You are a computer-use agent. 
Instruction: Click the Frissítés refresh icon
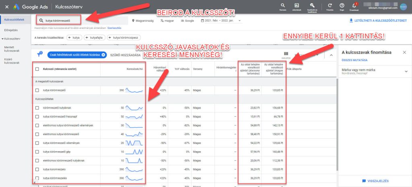[330, 5]
